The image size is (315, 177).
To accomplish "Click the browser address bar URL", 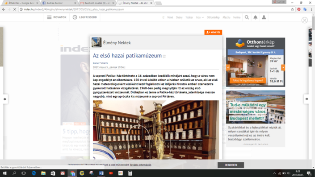I will [x=74, y=9].
